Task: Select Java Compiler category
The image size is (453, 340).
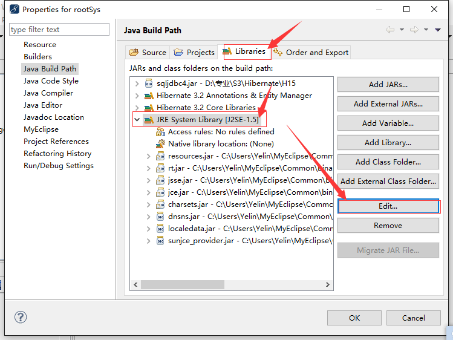Action: point(48,93)
